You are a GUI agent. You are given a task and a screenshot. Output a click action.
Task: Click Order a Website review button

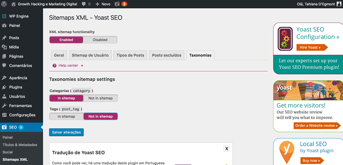click(317, 126)
